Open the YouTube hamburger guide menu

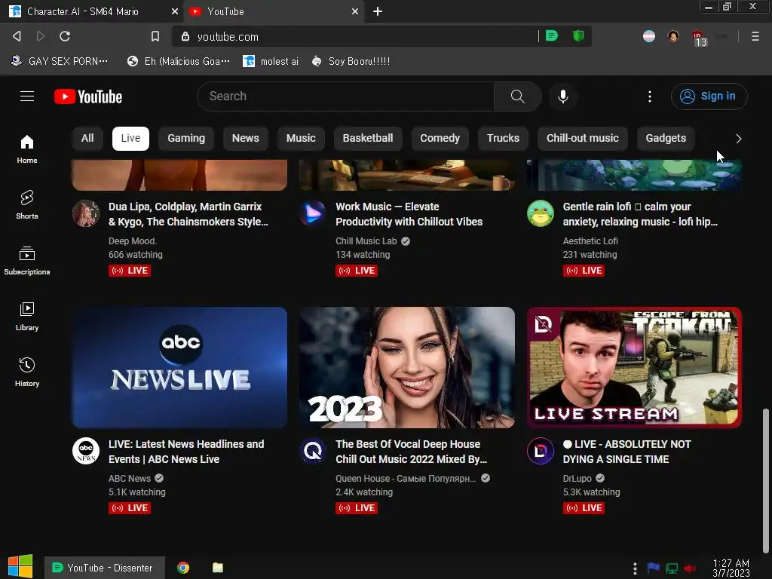[x=27, y=96]
